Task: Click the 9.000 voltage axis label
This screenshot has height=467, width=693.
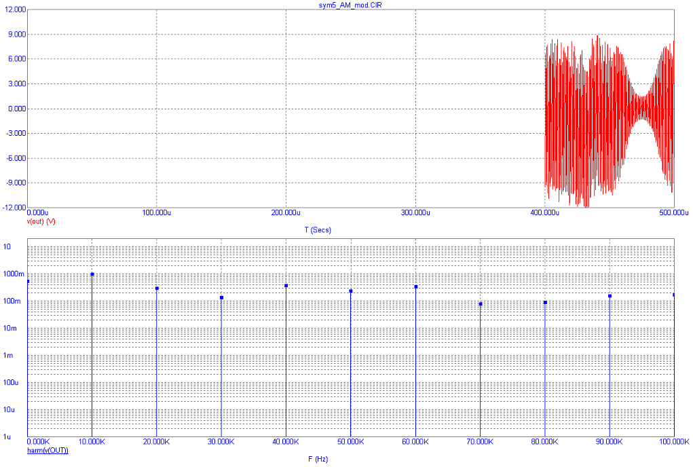Action: [x=17, y=34]
